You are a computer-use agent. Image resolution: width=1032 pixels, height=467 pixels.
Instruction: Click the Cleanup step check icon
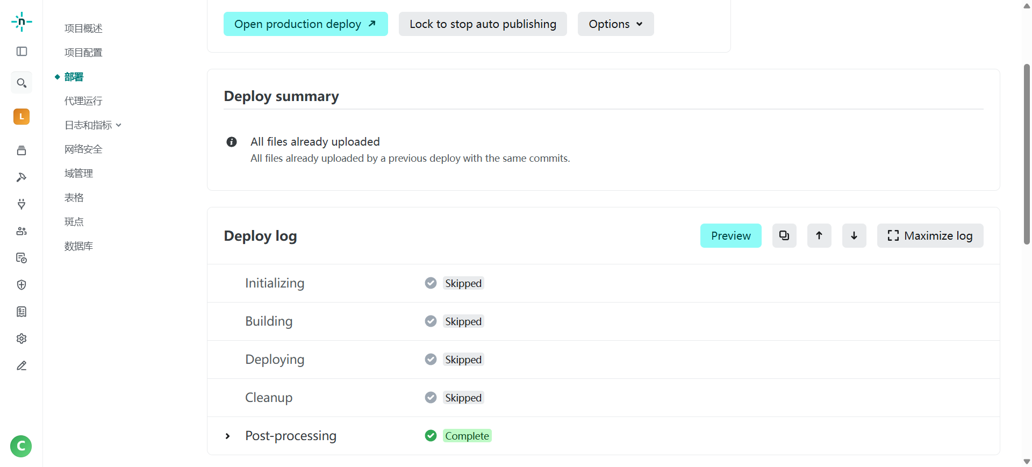431,397
